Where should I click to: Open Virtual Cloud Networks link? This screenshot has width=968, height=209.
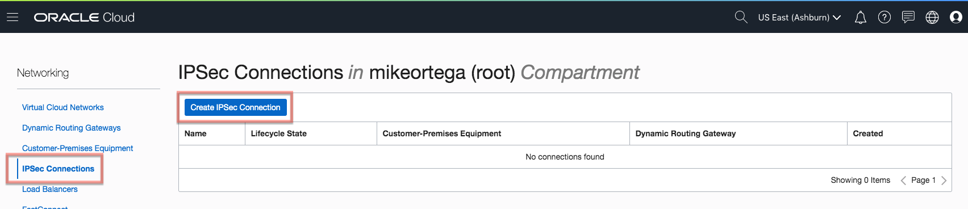pos(63,107)
